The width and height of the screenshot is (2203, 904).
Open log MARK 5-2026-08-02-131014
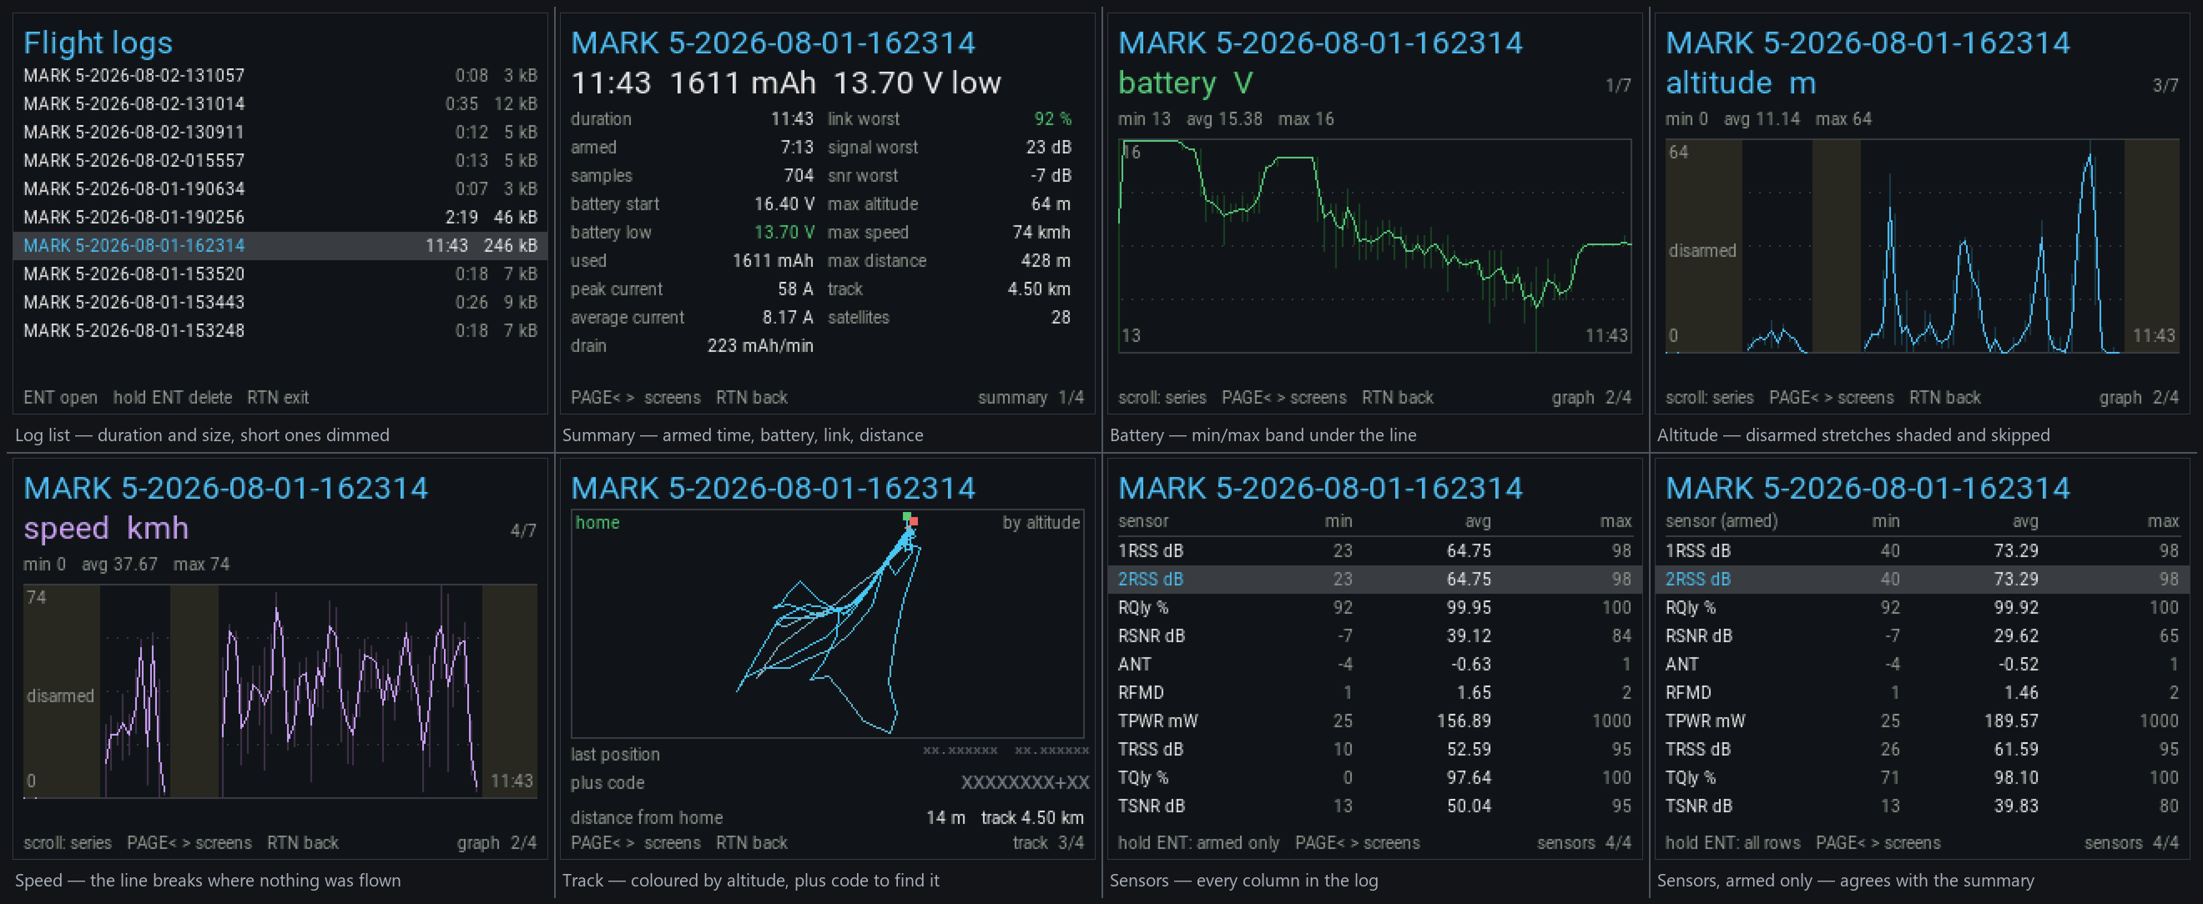280,103
